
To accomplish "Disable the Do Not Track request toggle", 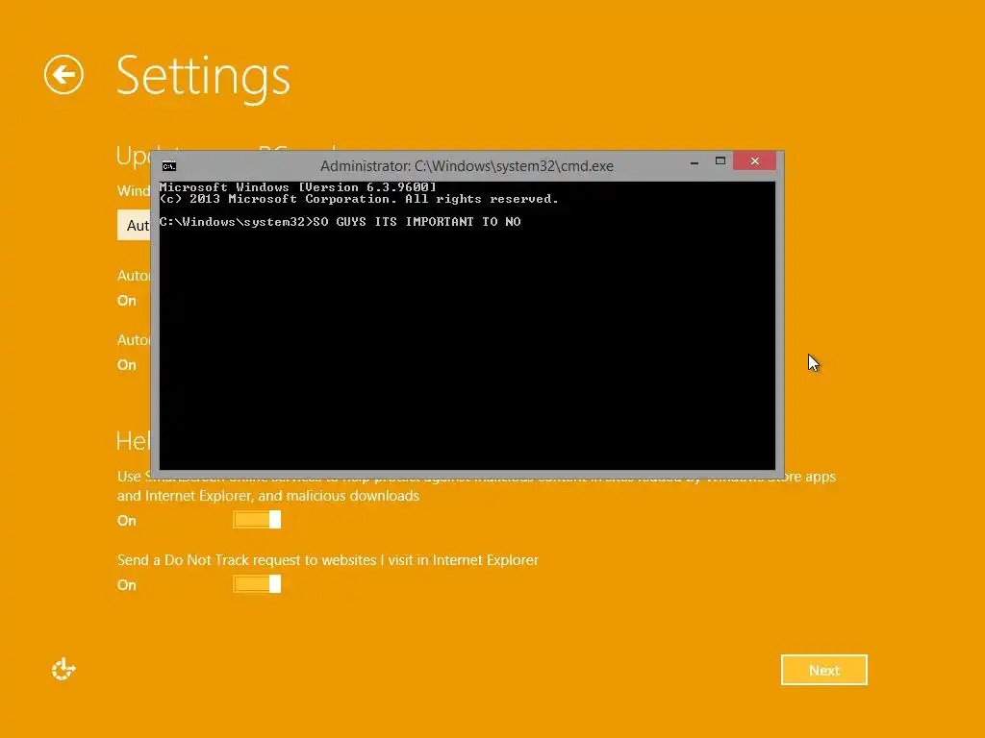I will click(257, 583).
